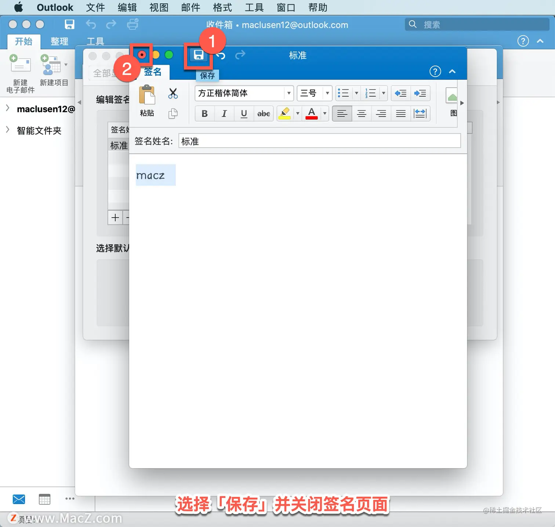Toggle italic formatting
555x527 pixels.
click(224, 114)
